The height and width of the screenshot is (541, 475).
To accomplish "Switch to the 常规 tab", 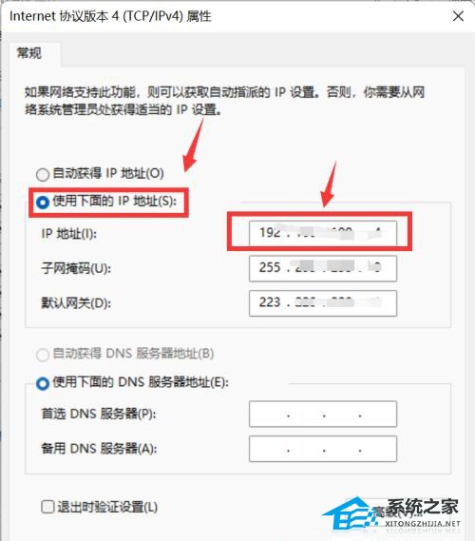I will coord(29,53).
